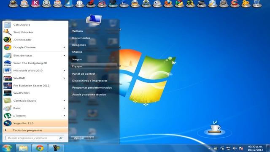The width and height of the screenshot is (270, 152).
Task: Open Documentos from Start menu
Action: click(x=81, y=38)
